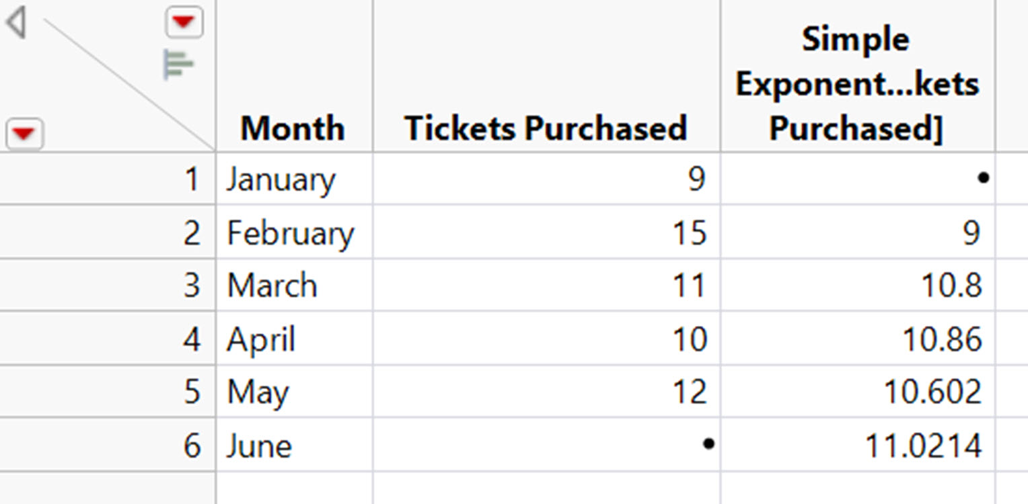Click the forecast value 11.0214

point(858,445)
